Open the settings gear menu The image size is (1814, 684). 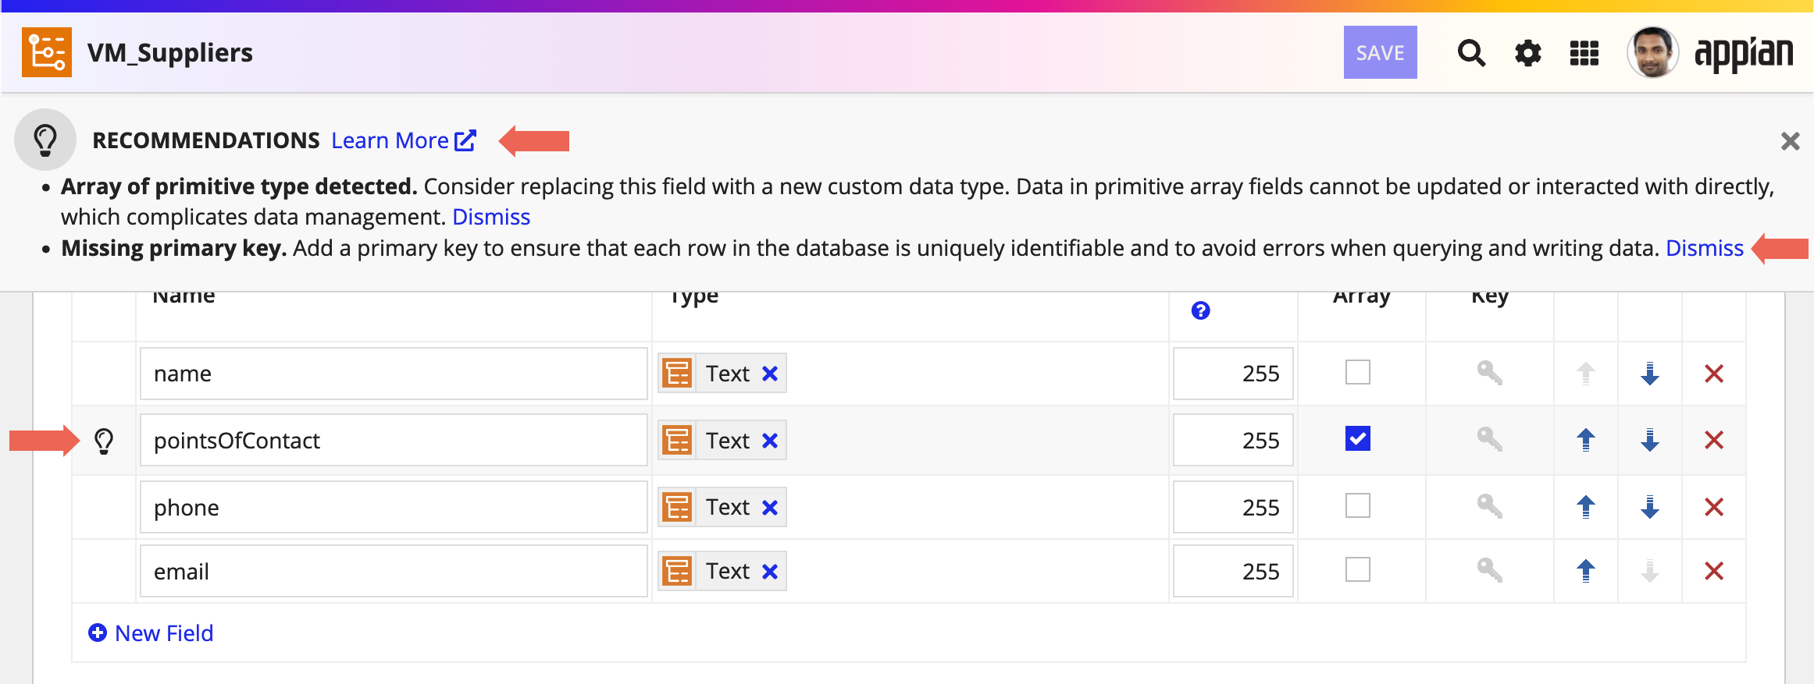point(1527,53)
